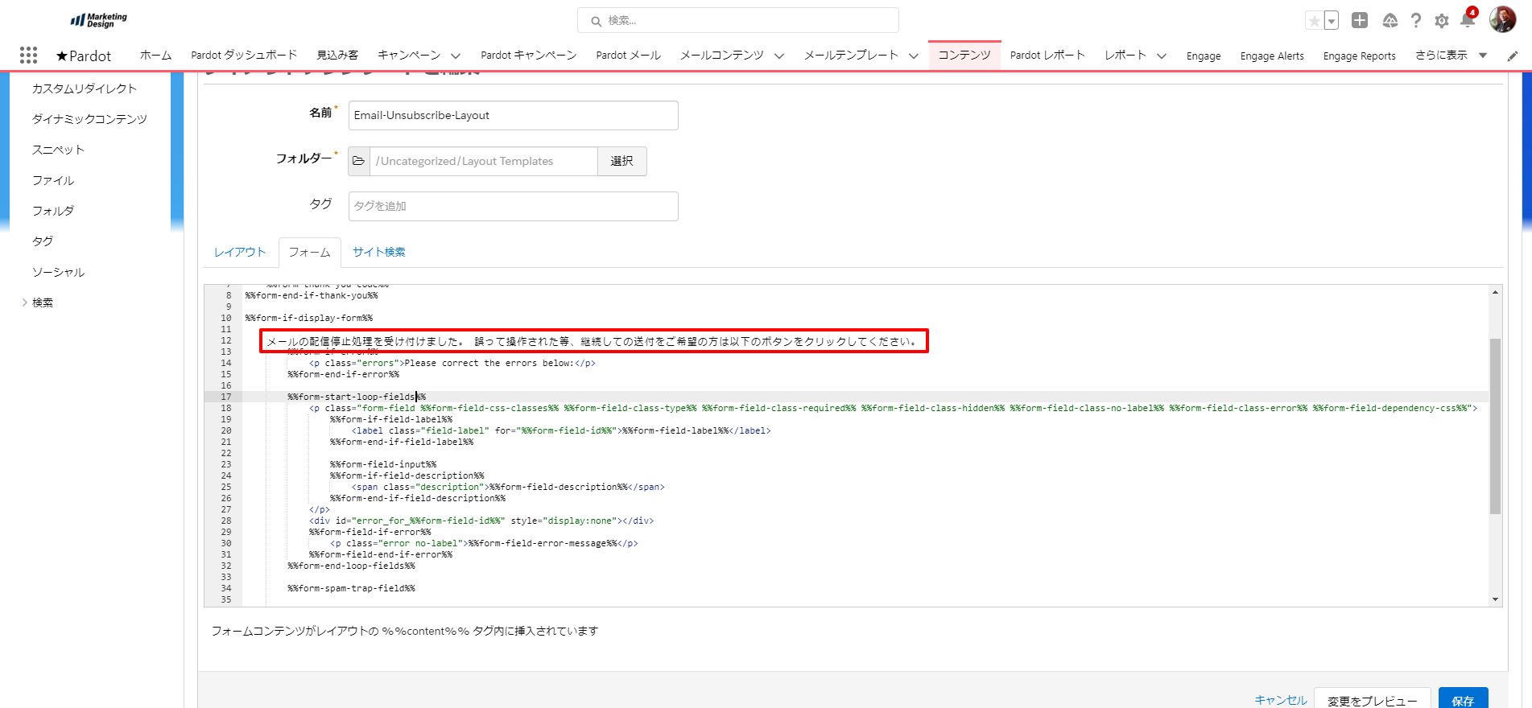
Task: Click the 保存 button
Action: (1462, 700)
